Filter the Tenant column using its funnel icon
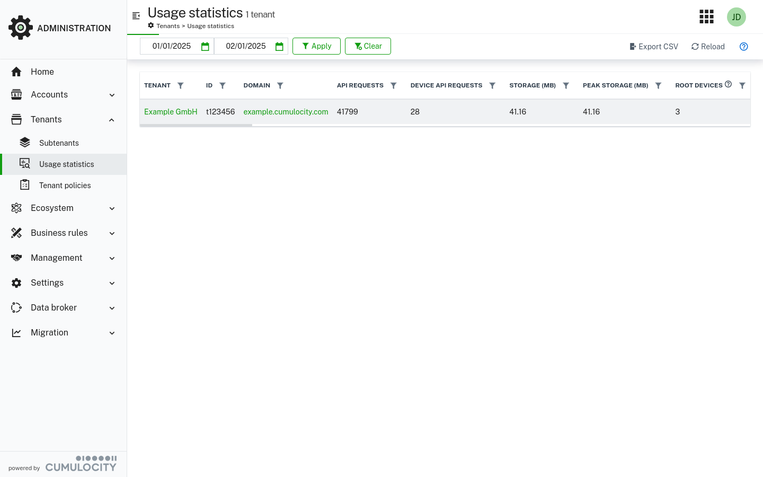Viewport: 763px width, 477px height. tap(181, 86)
